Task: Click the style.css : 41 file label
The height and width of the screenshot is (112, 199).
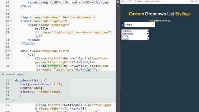Action: 10,74
